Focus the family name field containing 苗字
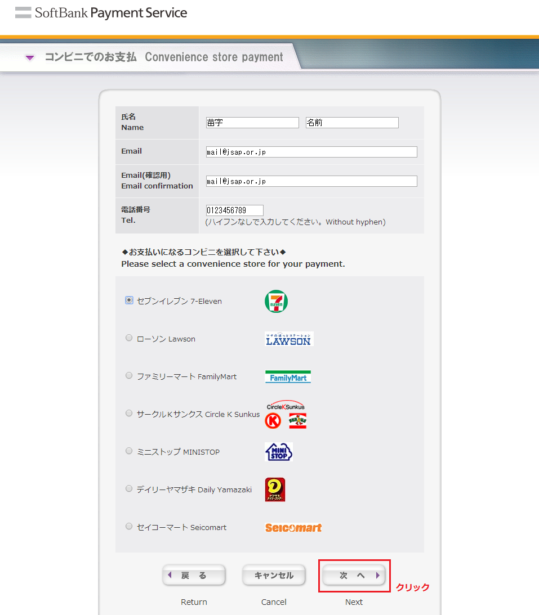The height and width of the screenshot is (615, 539). [x=252, y=123]
